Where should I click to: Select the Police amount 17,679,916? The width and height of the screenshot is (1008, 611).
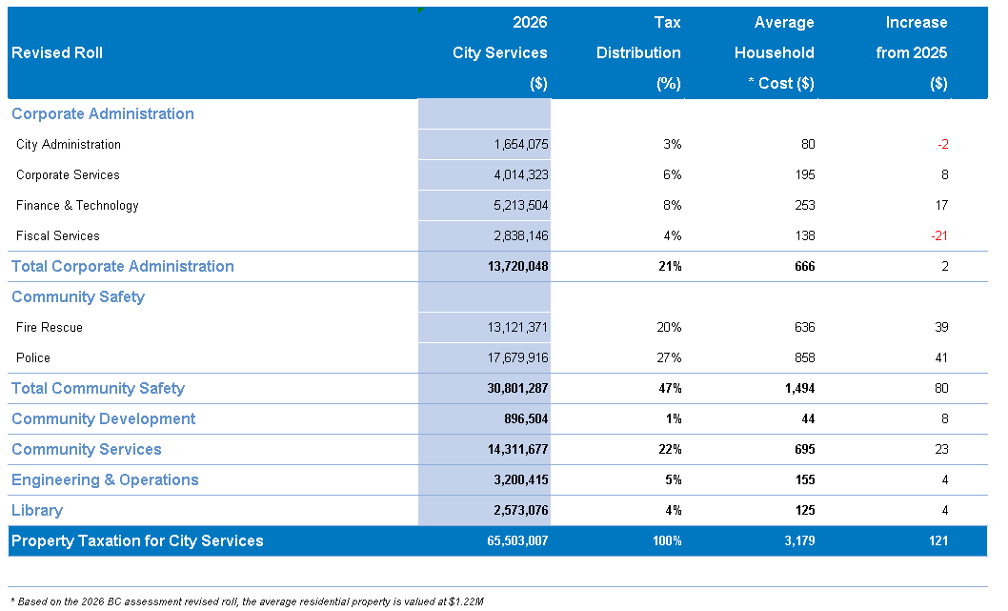pyautogui.click(x=517, y=358)
